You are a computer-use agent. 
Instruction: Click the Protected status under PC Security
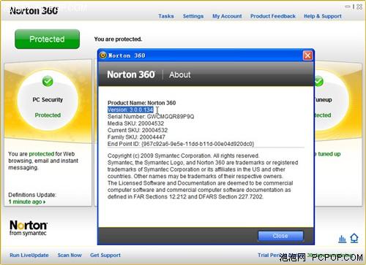(48, 115)
